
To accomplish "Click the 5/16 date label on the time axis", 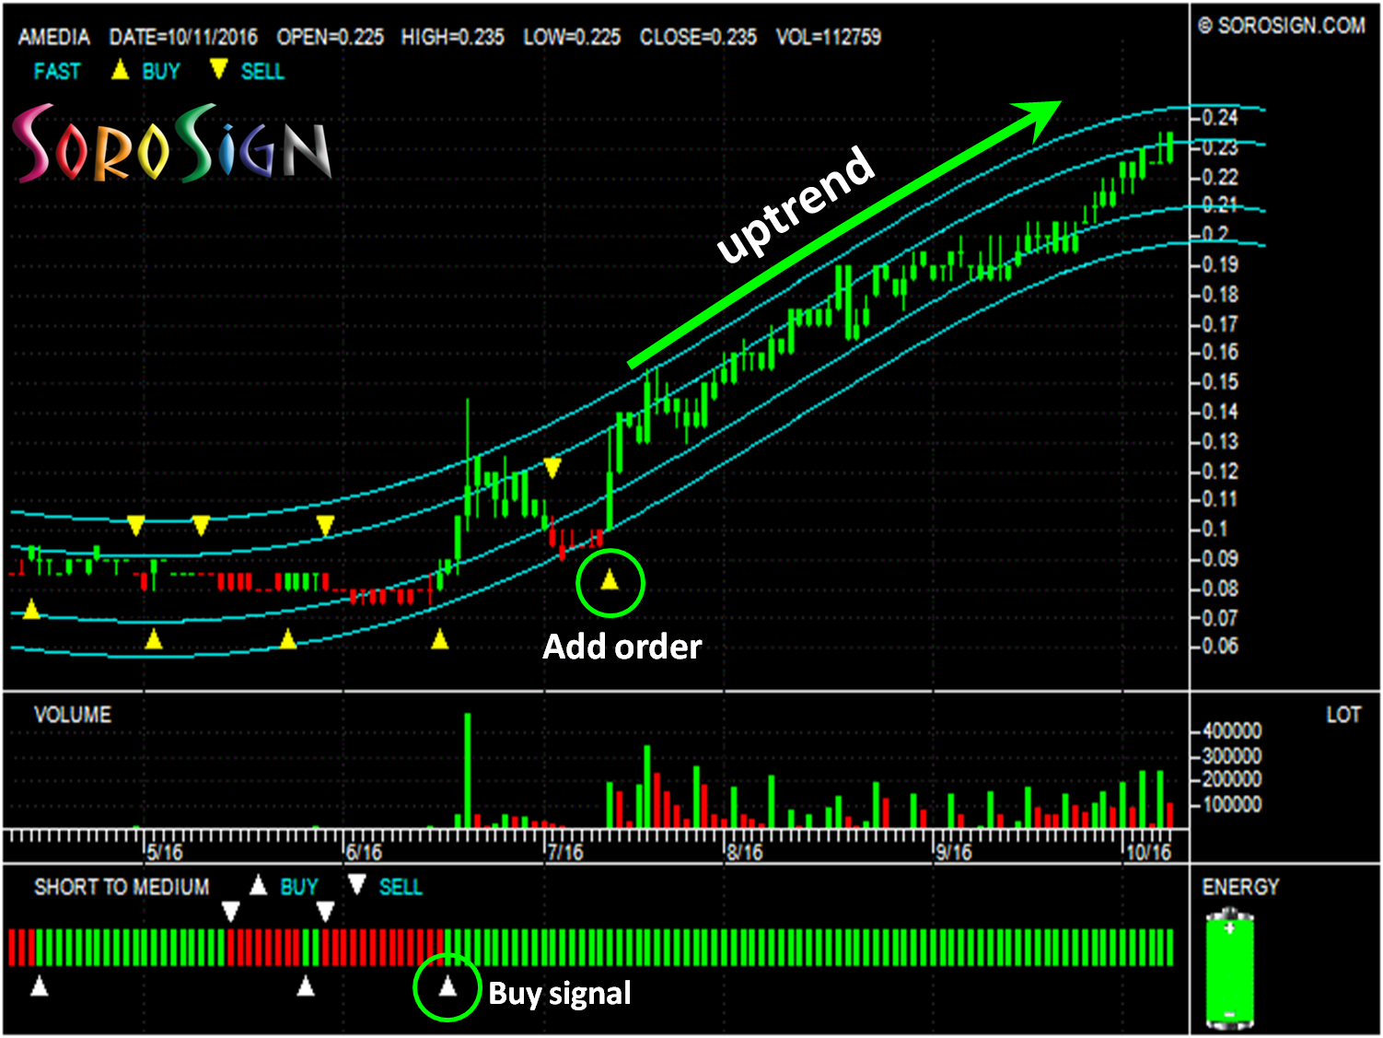I will tap(165, 853).
